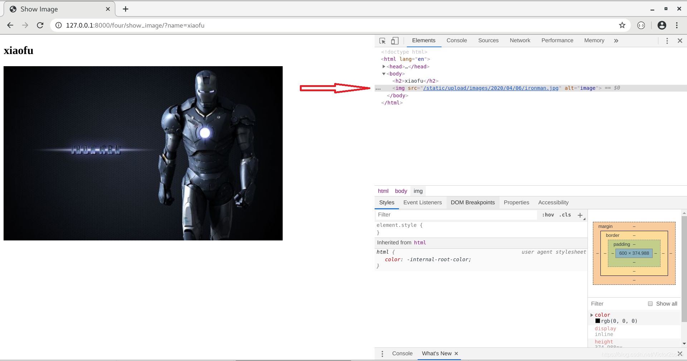Open a new browser tab
Viewport: 687px width, 361px height.
point(126,9)
